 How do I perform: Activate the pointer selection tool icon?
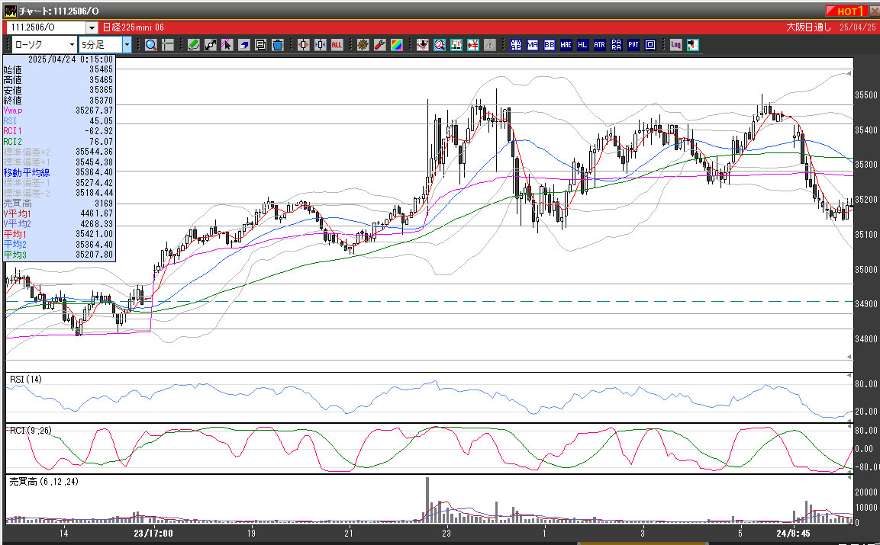pyautogui.click(x=227, y=45)
